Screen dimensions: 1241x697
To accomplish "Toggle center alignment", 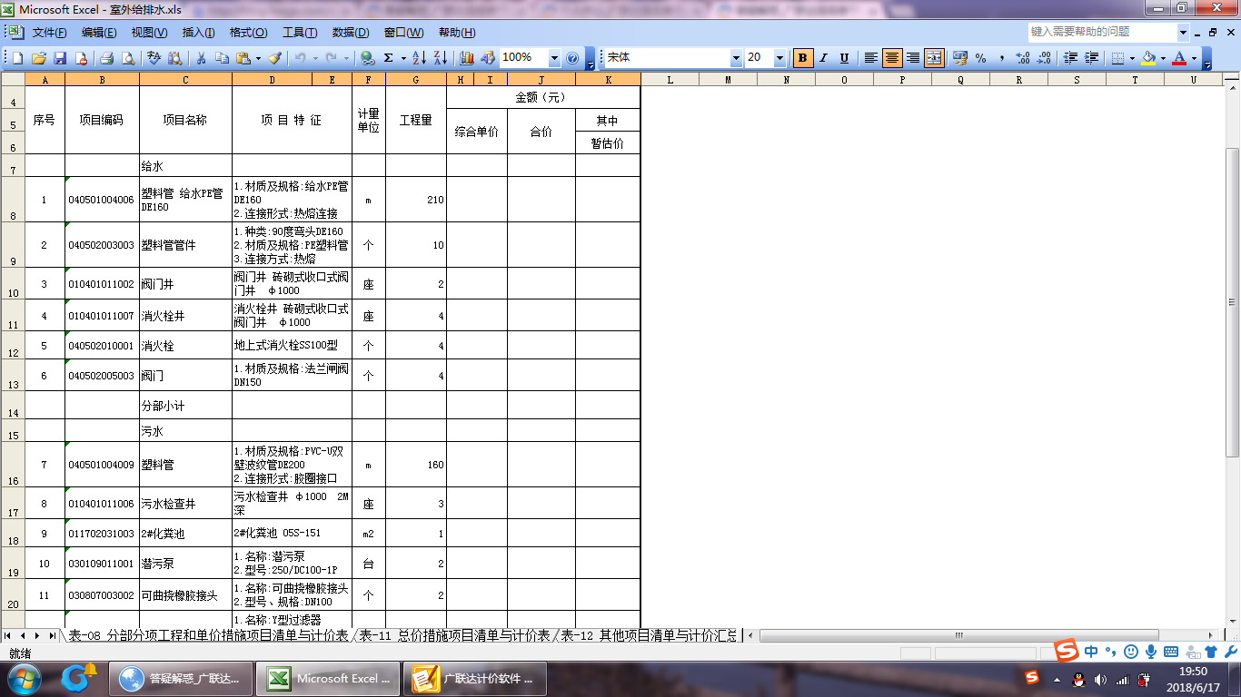I will [892, 57].
